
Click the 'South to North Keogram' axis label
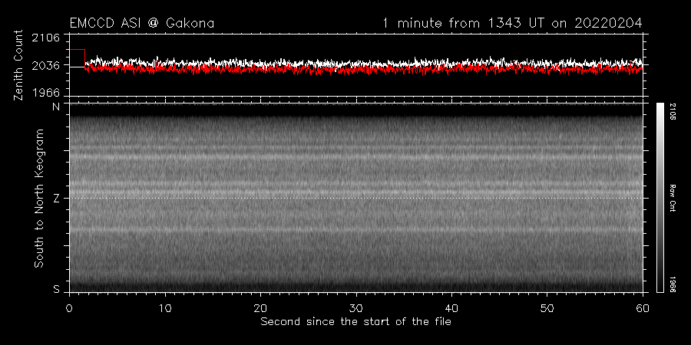tap(39, 198)
